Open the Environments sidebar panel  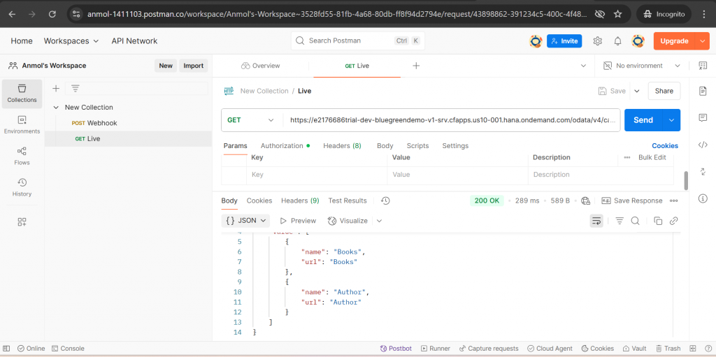click(22, 125)
